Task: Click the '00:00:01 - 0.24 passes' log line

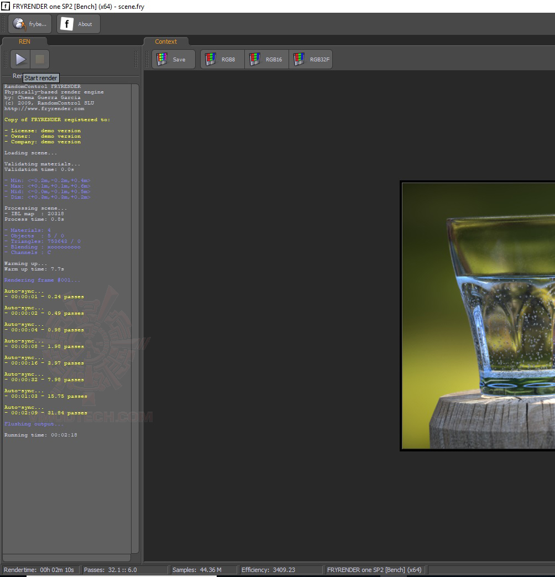Action: [44, 297]
